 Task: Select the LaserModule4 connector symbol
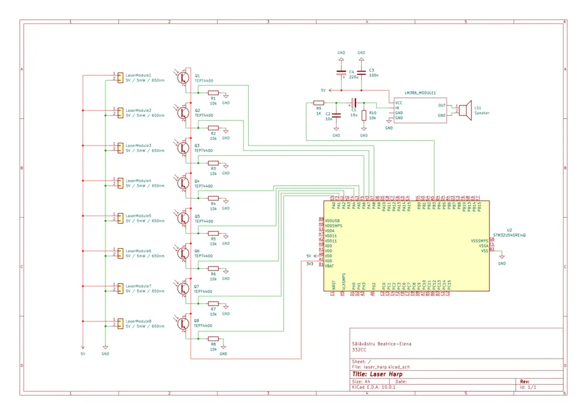(x=120, y=183)
